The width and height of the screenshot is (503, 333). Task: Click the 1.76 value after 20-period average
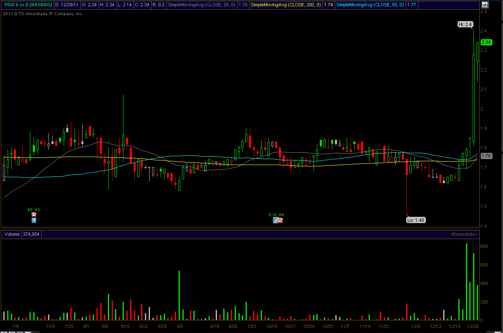tap(243, 5)
